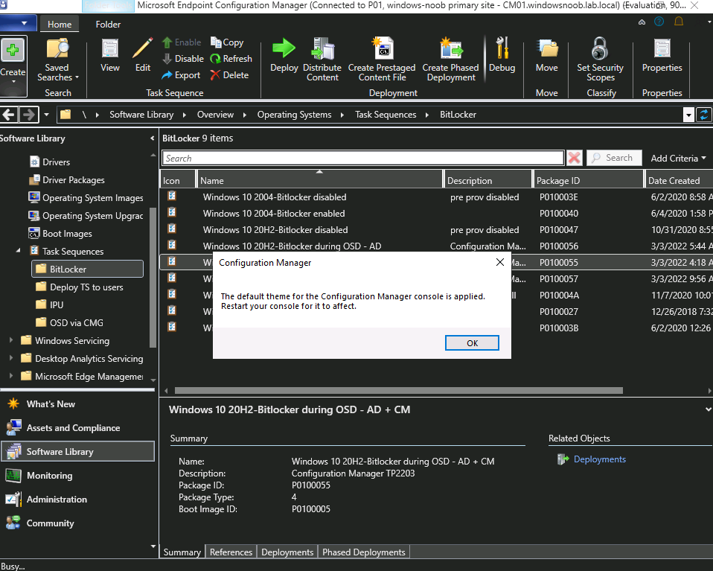Click the Move folder icon

pyautogui.click(x=547, y=48)
